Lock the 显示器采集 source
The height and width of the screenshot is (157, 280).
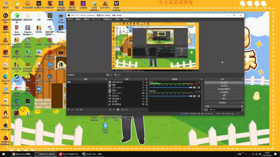tap(147, 104)
